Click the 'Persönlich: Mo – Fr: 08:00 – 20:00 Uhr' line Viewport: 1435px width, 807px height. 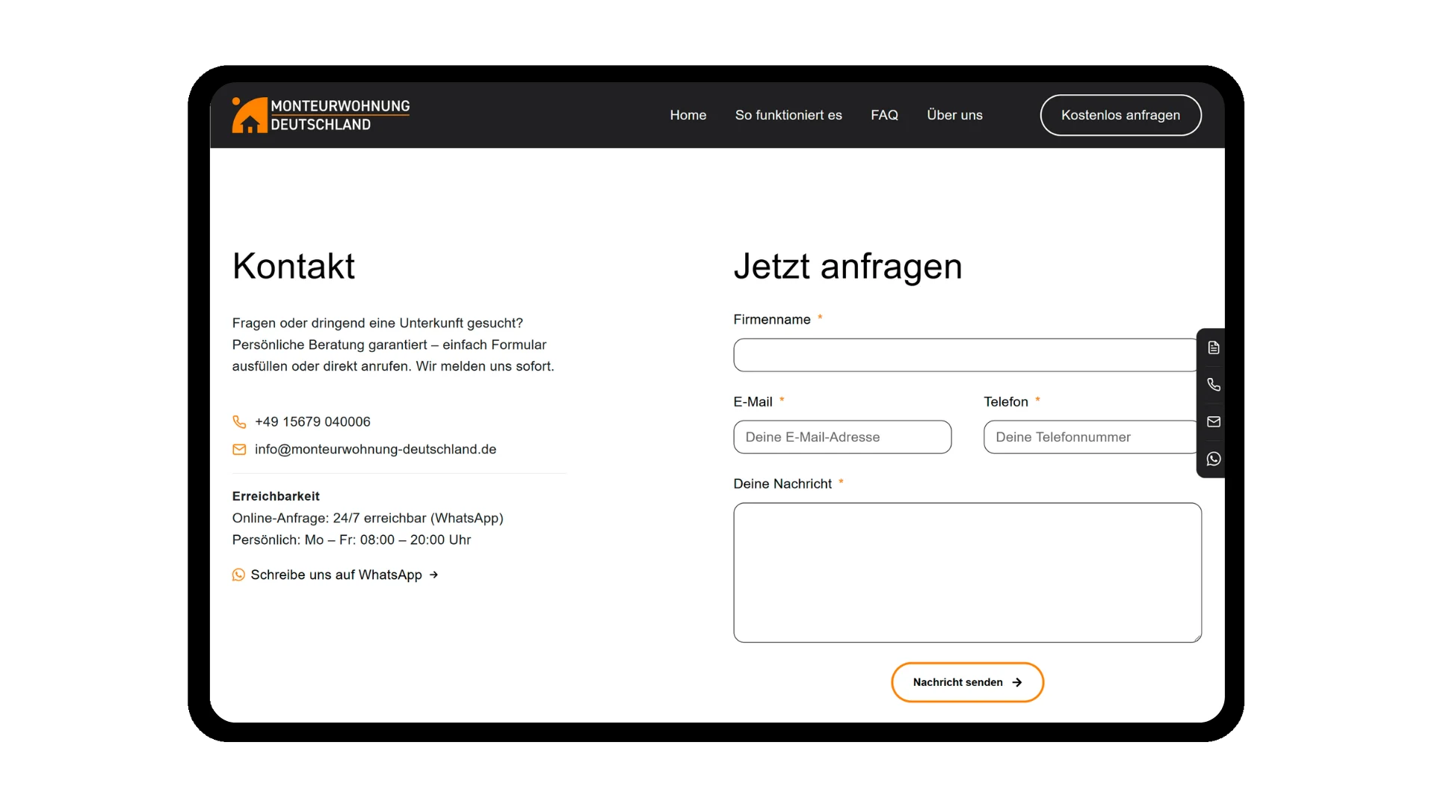(x=351, y=539)
